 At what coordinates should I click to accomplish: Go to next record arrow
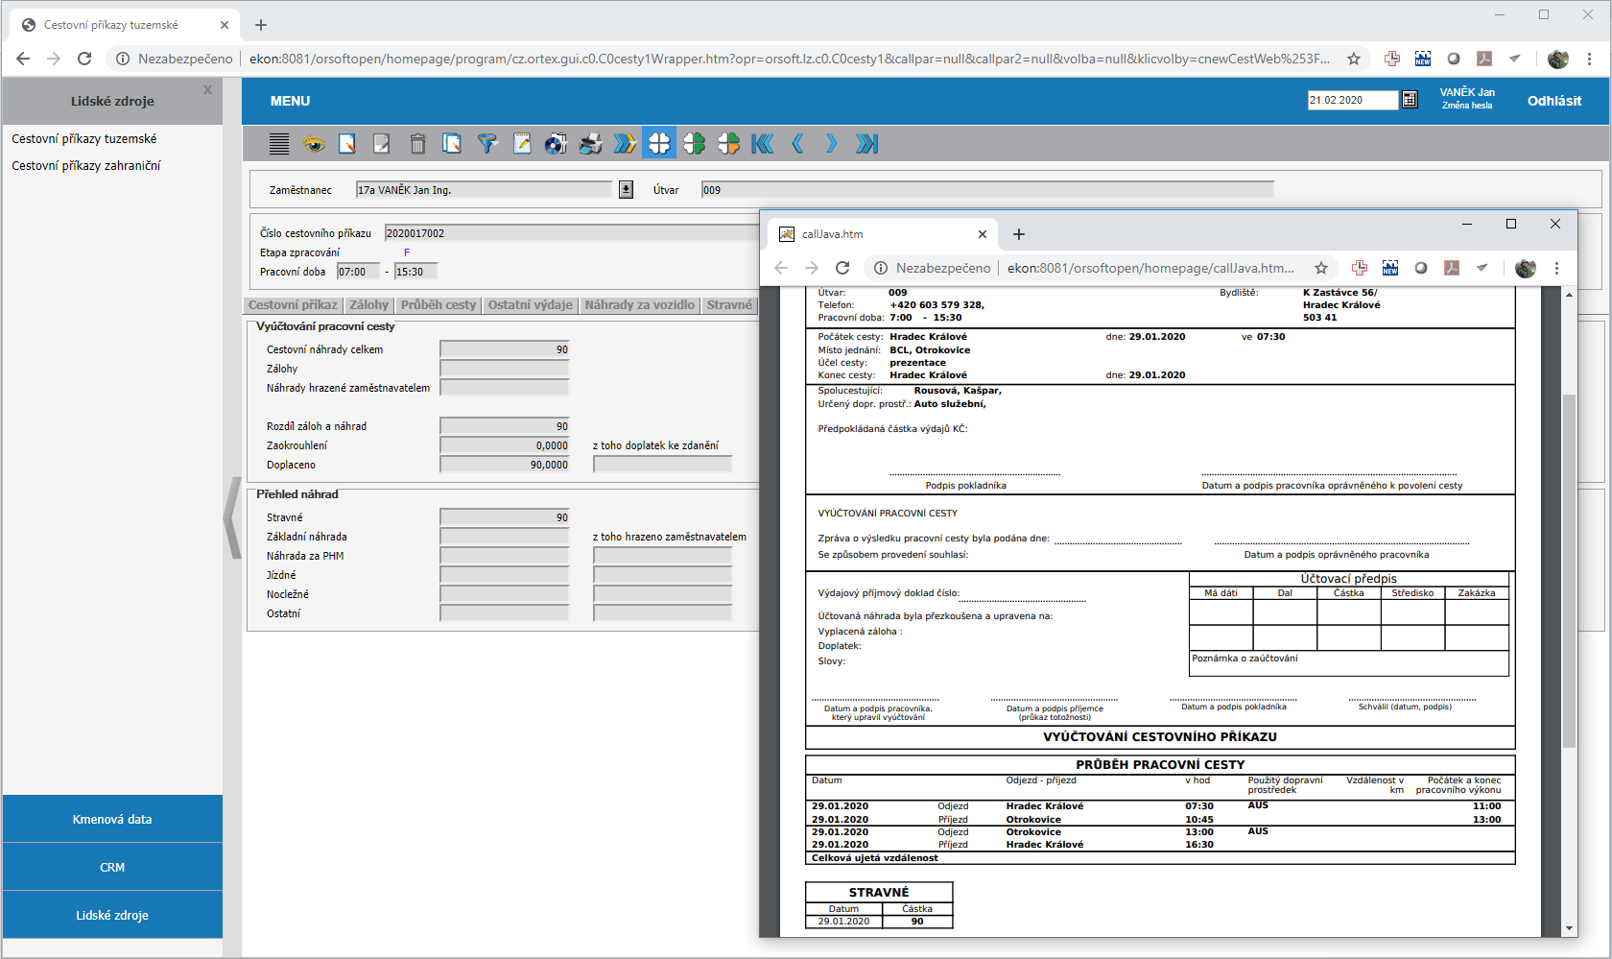pyautogui.click(x=831, y=144)
